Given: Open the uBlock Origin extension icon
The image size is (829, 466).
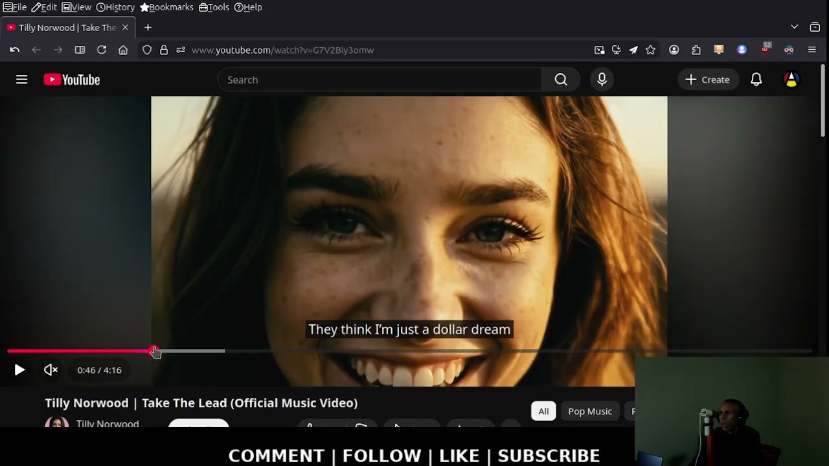Looking at the screenshot, I should [x=766, y=49].
